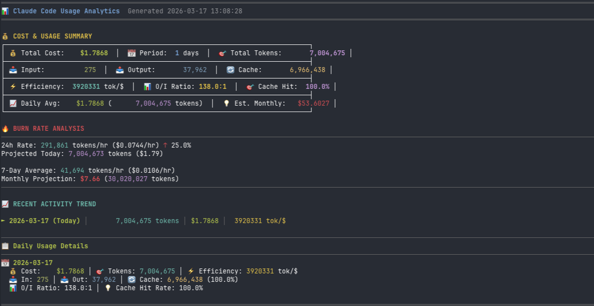Click the arrow marker before 2026-03-17 (Today)
Image resolution: width=594 pixels, height=306 pixels.
(x=3, y=221)
